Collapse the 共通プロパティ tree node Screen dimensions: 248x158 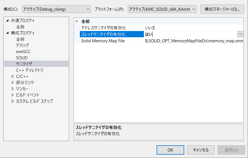point(8,21)
